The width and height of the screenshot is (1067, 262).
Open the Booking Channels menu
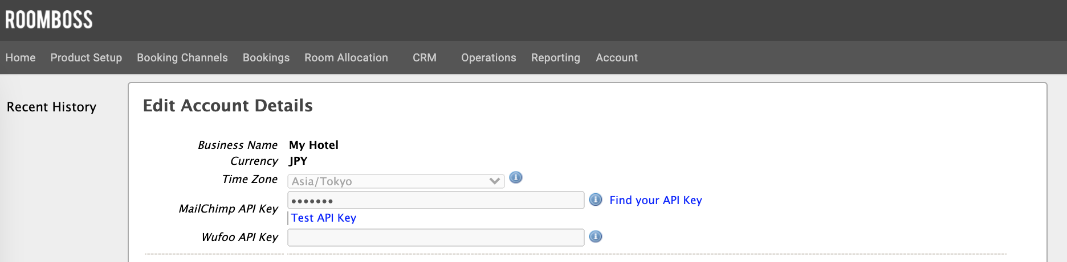tap(182, 57)
